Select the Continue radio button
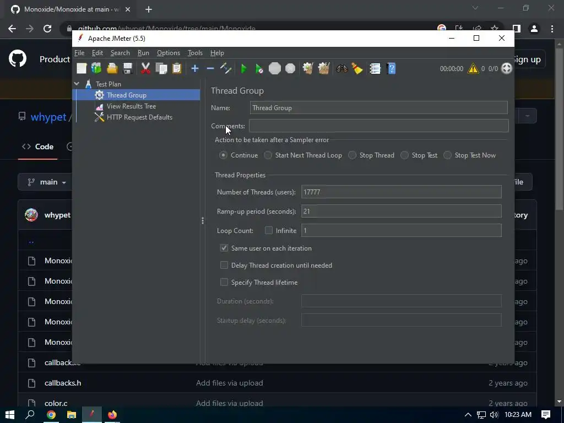The image size is (564, 423). [x=223, y=155]
